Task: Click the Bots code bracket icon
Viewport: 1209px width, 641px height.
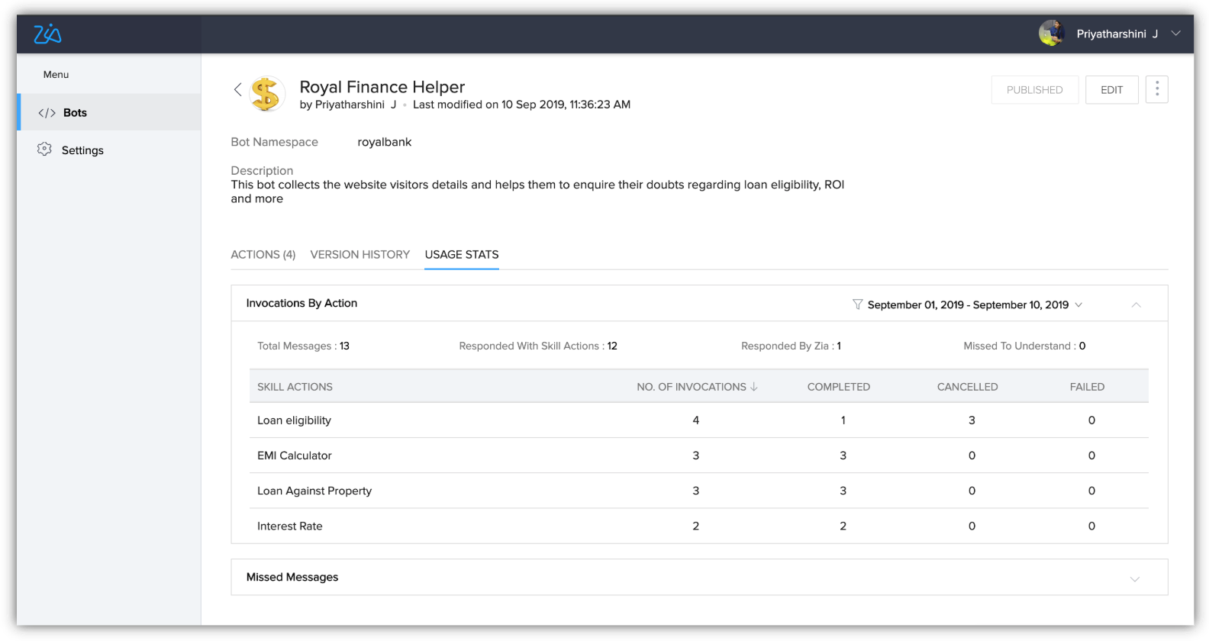Action: (47, 113)
